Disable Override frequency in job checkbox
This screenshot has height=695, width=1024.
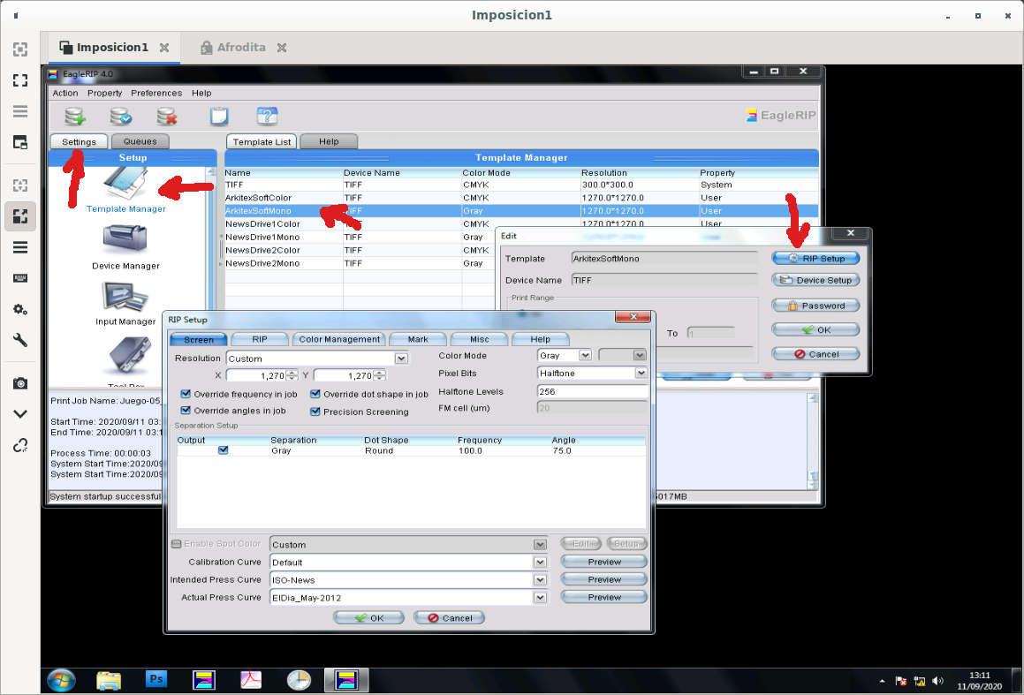186,394
